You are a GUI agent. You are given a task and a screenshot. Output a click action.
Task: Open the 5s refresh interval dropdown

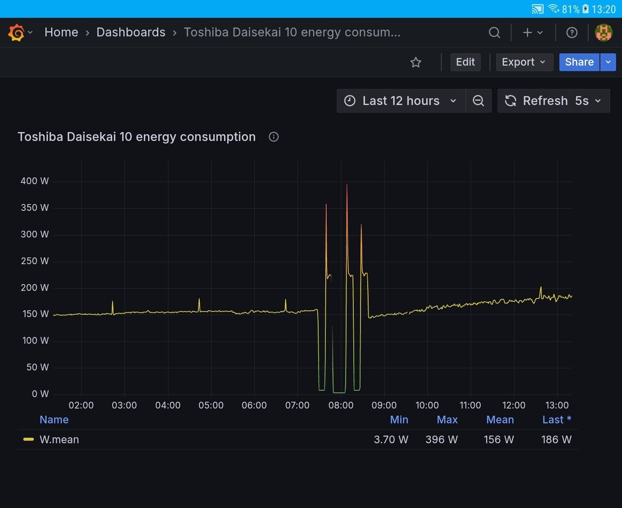[x=589, y=101]
